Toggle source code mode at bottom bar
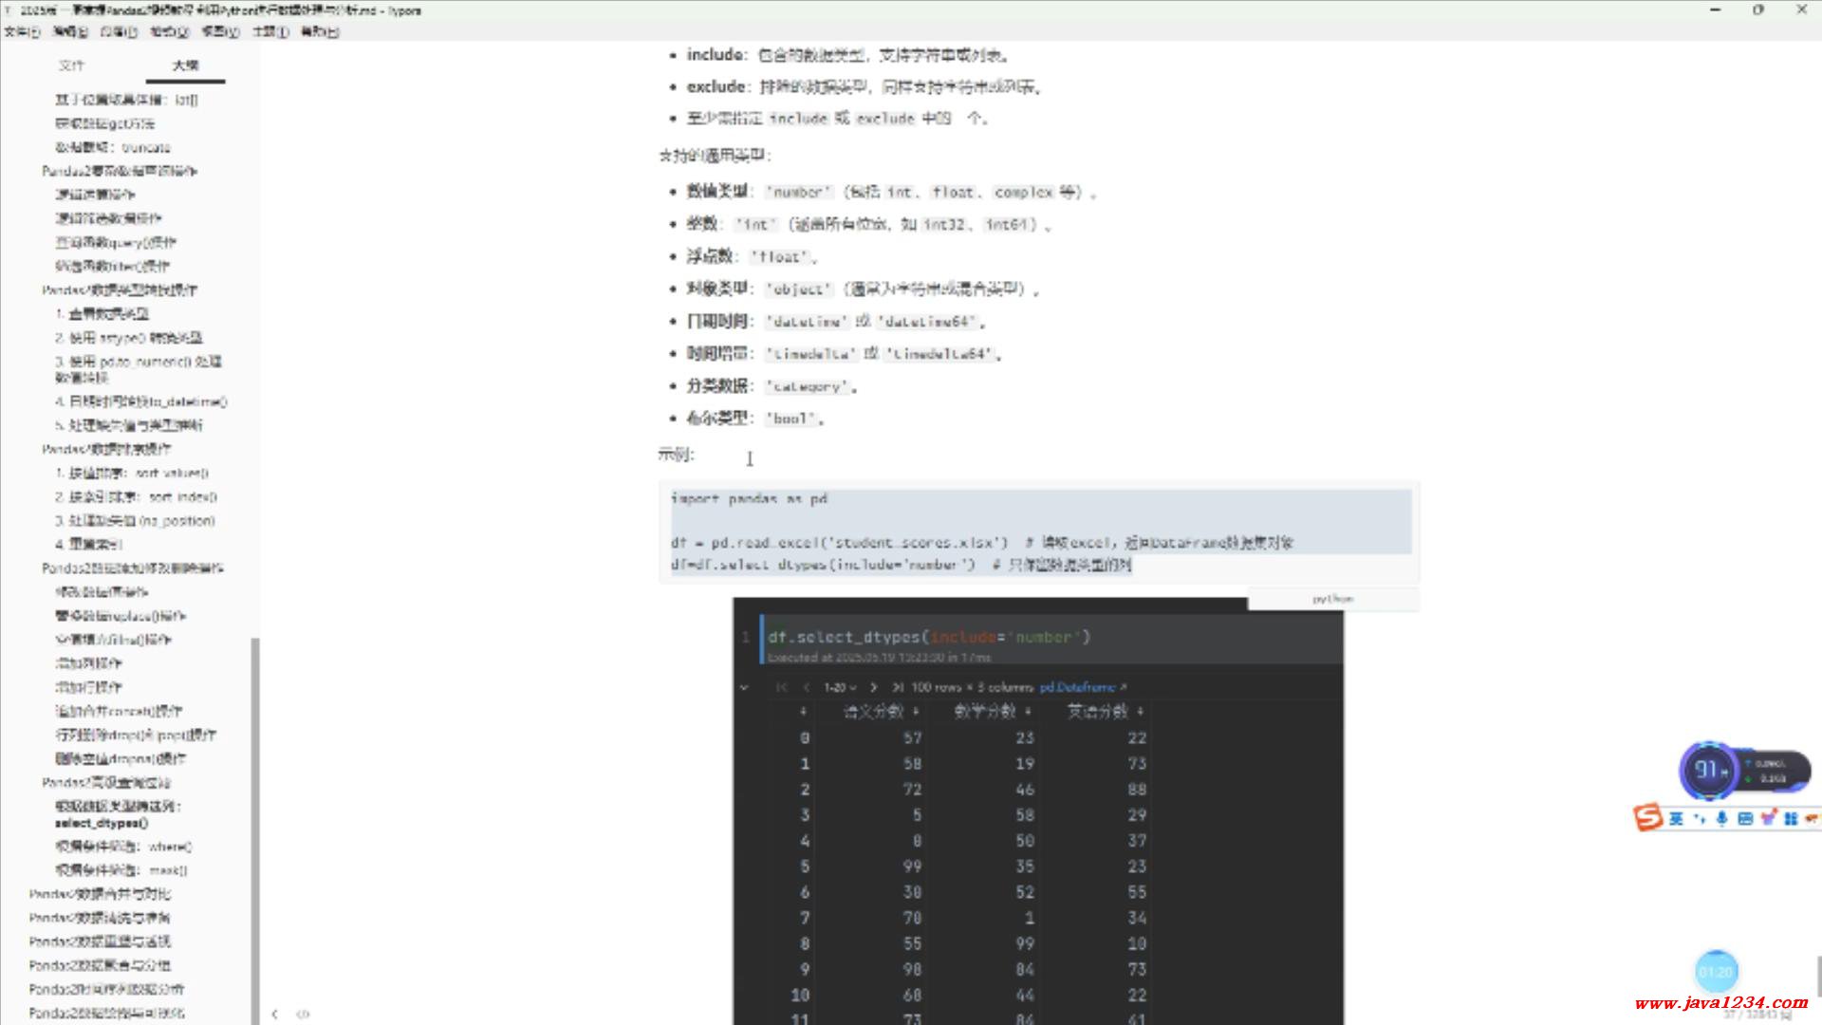Screen dimensions: 1822x1025 (x=303, y=1014)
